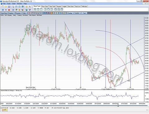This screenshot has height=114, width=149.
Task: Click the magnifier zoom out icon
Action: [50, 13]
